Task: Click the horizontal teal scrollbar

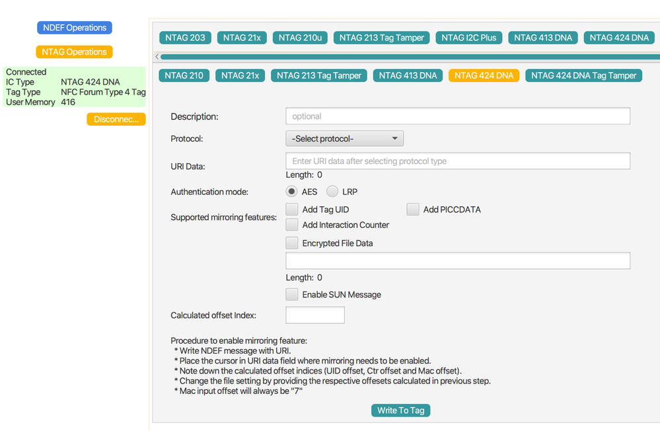Action: [410, 56]
